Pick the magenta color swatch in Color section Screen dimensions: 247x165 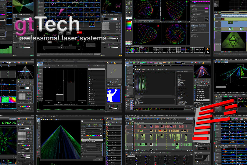pos(206,8)
